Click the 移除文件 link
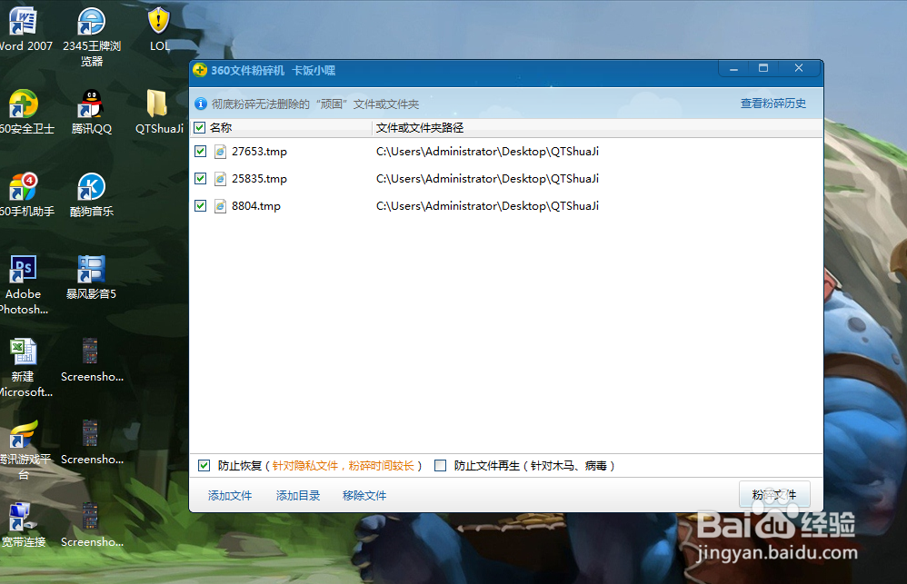Image resolution: width=907 pixels, height=584 pixels. click(x=364, y=496)
